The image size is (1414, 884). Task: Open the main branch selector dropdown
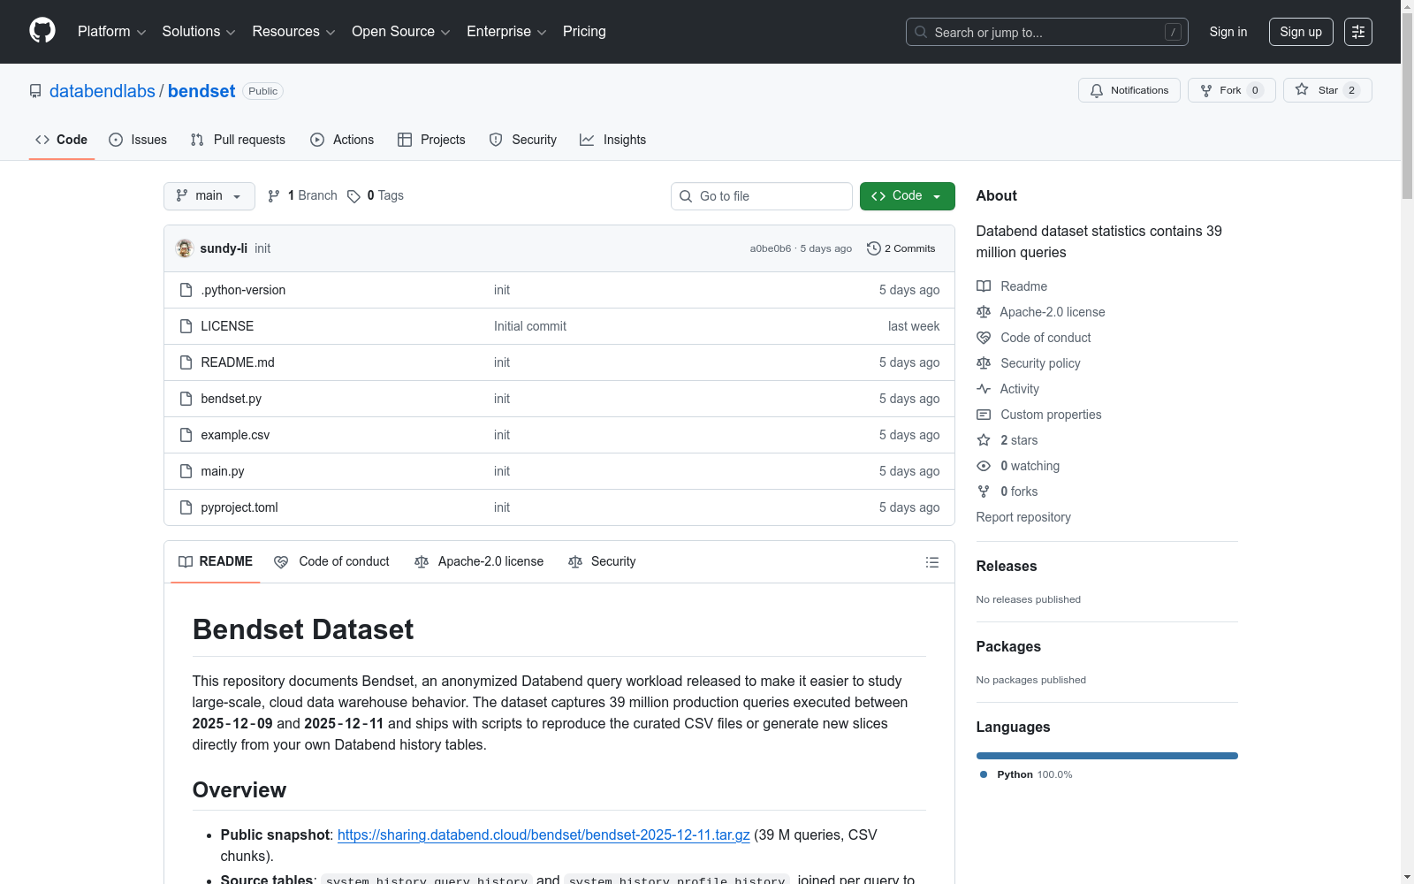[209, 196]
